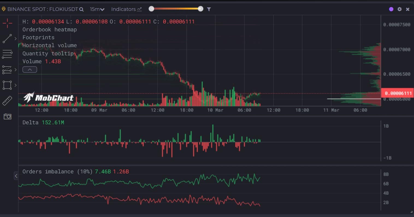Click the current price tag 0.00006111

pyautogui.click(x=397, y=93)
